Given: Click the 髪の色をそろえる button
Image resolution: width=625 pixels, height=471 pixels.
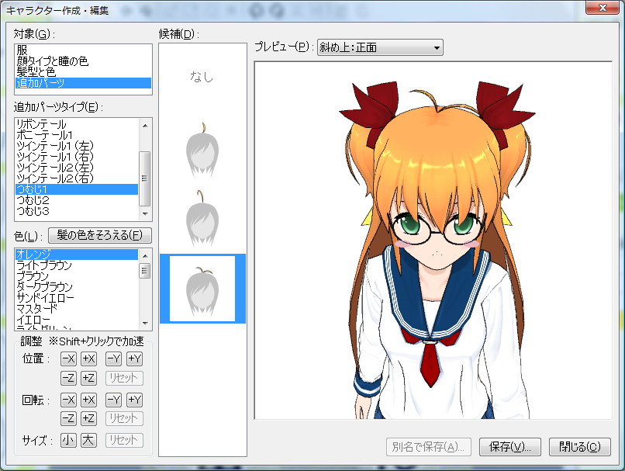Looking at the screenshot, I should 99,235.
